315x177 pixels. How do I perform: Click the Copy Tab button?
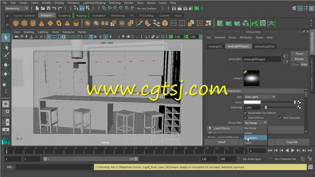point(292,142)
